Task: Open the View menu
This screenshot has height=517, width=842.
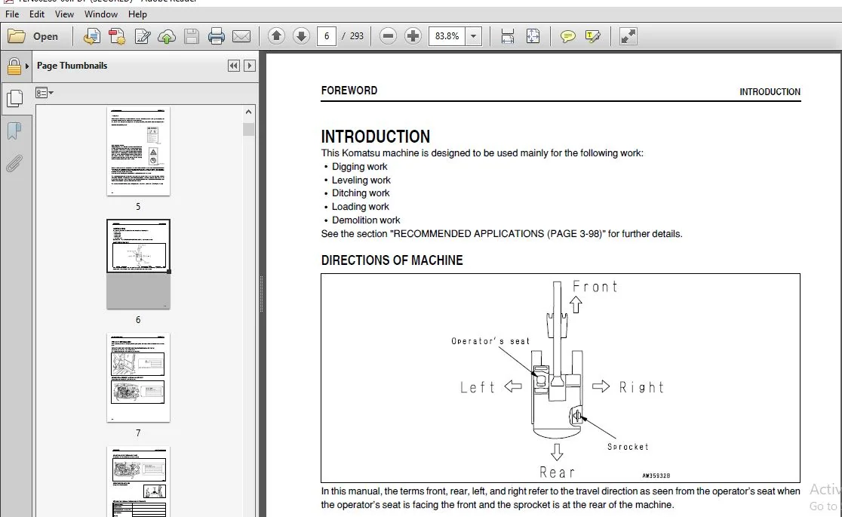Action: pyautogui.click(x=64, y=14)
